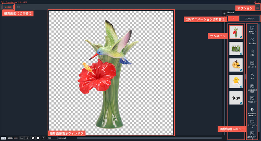Image resolution: width=261 pixels, height=141 pixels.
Task: Select the white background swatch
Action: (x=38, y=138)
